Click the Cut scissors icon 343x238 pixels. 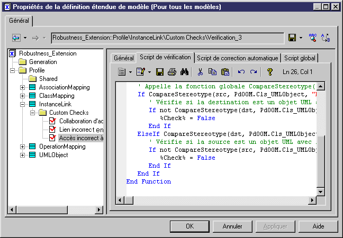(201, 71)
